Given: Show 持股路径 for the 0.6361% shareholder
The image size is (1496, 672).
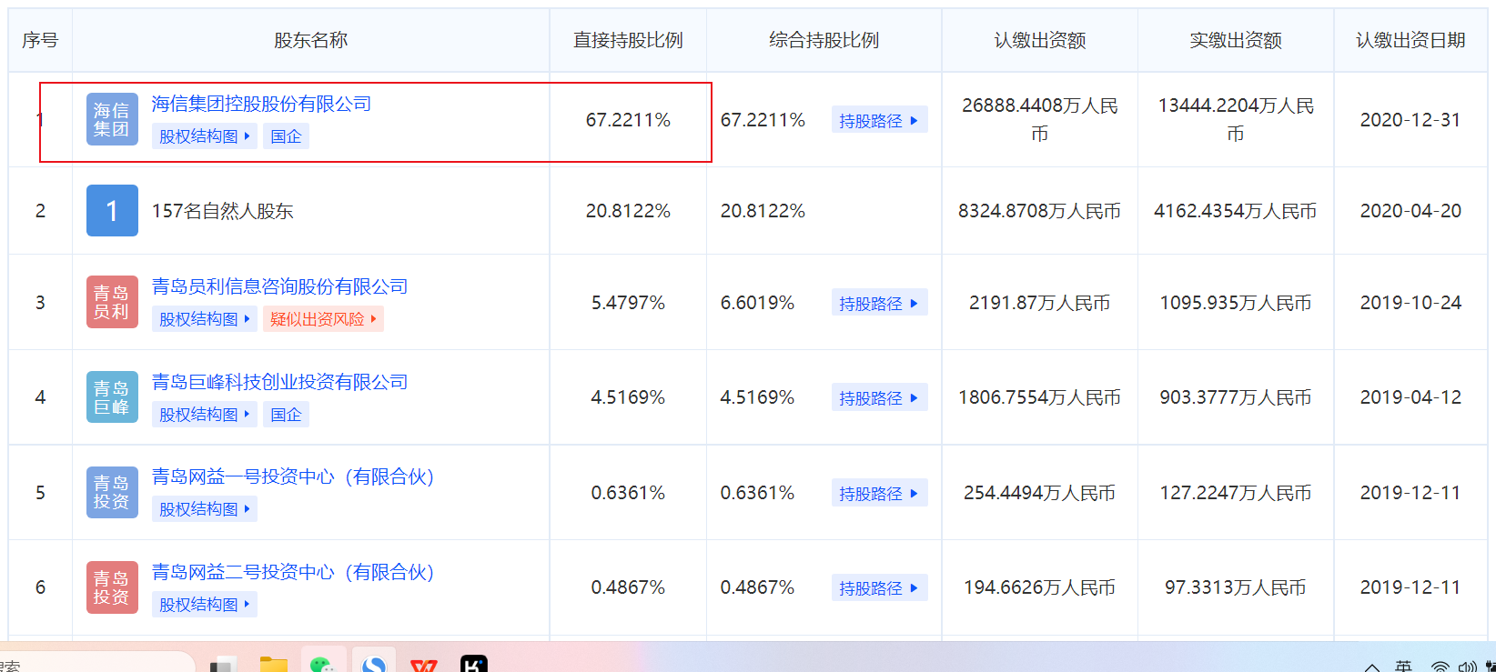Looking at the screenshot, I should tap(879, 493).
